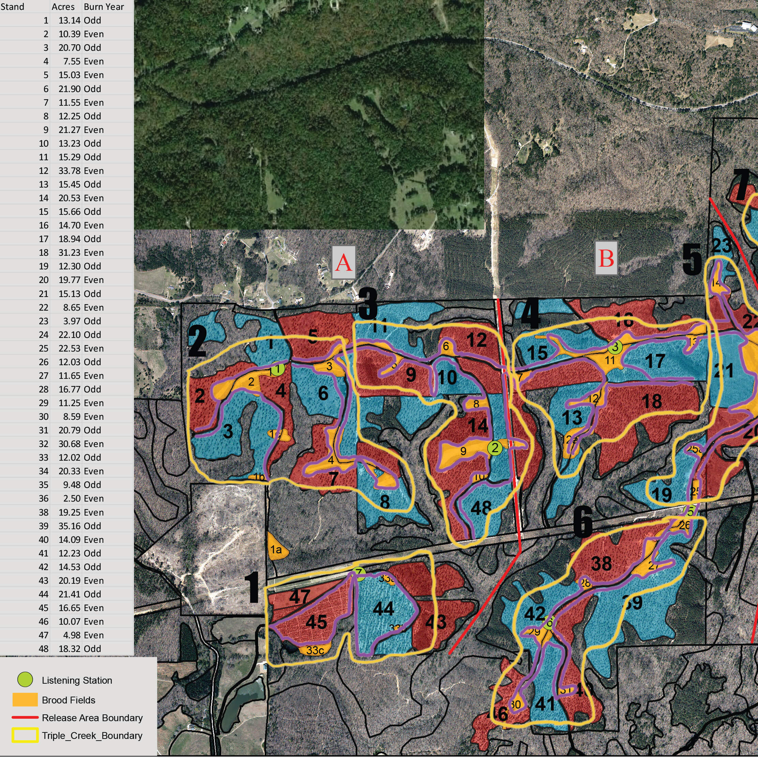758x758 pixels.
Task: Click listening station 2 green circle
Action: [x=495, y=448]
